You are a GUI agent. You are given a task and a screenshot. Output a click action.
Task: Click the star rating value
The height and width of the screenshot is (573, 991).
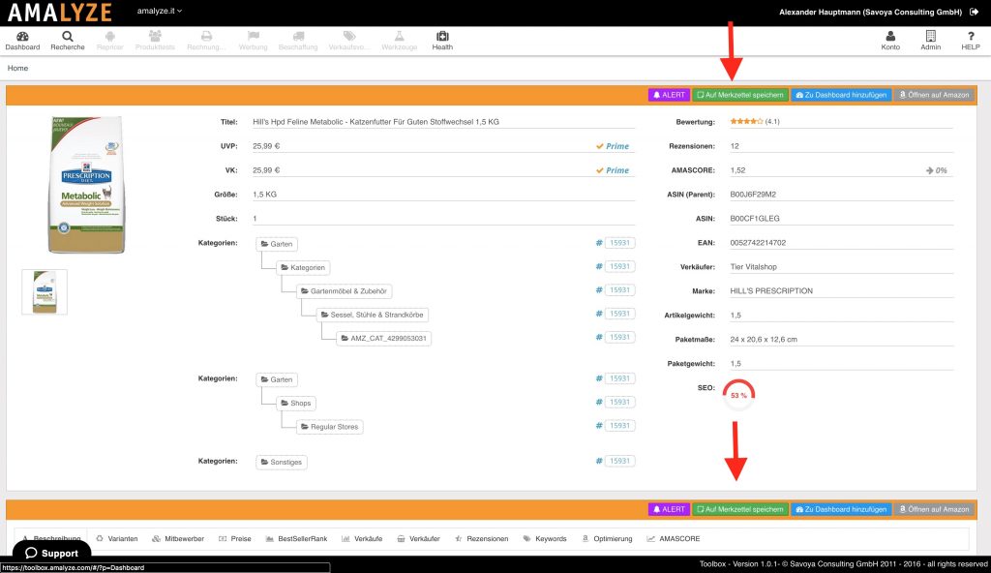coord(755,121)
